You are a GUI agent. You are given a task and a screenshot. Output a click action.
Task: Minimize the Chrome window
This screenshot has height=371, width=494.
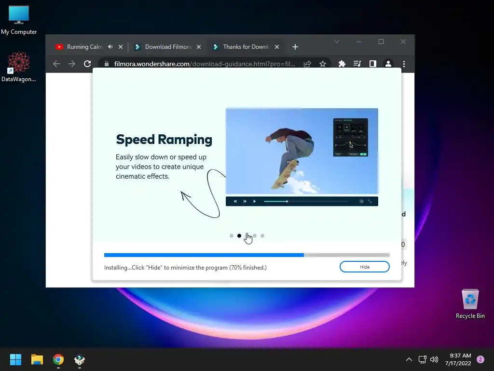click(359, 42)
